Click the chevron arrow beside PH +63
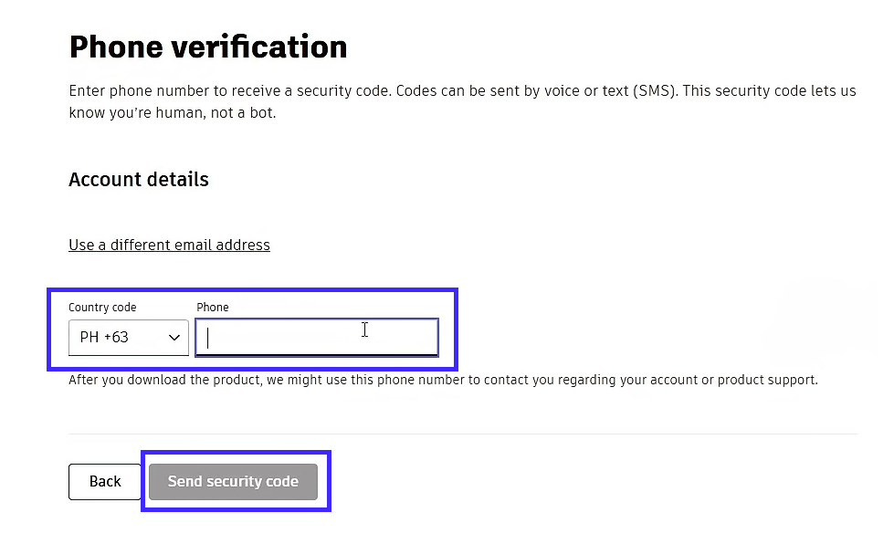 coord(174,338)
